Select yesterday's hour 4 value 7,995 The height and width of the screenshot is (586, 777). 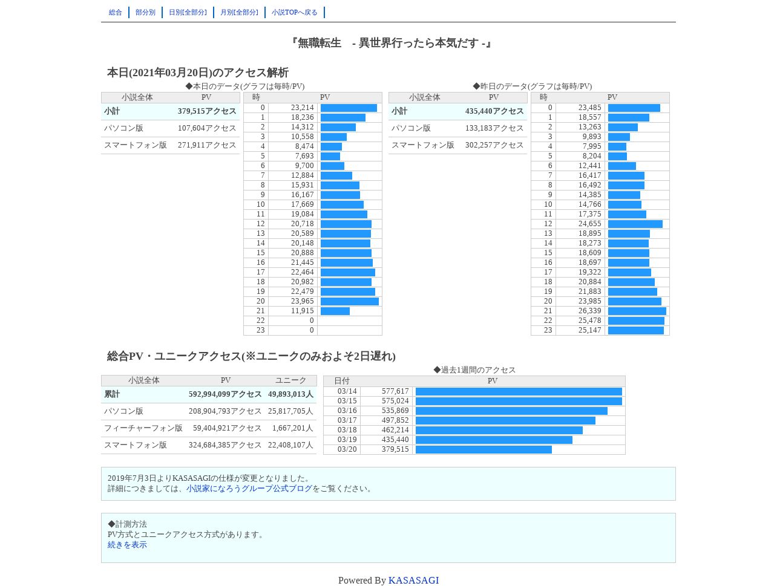[592, 146]
